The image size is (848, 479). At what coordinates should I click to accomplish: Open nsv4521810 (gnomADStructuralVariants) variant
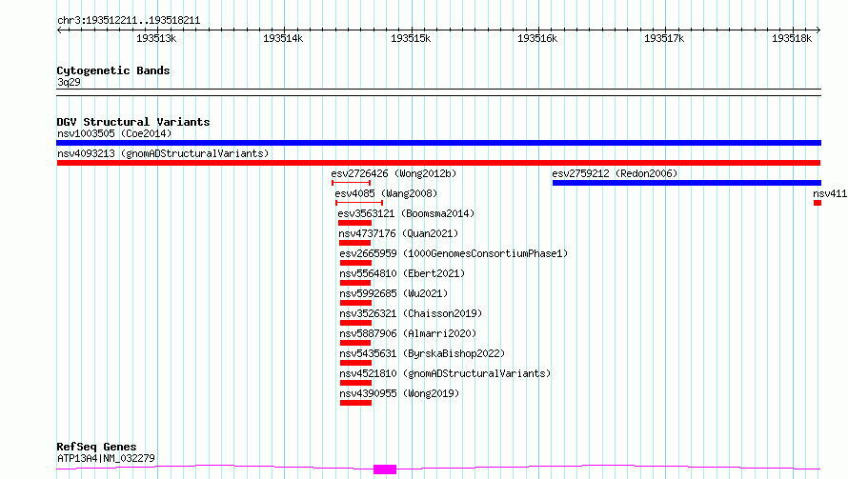(x=445, y=373)
